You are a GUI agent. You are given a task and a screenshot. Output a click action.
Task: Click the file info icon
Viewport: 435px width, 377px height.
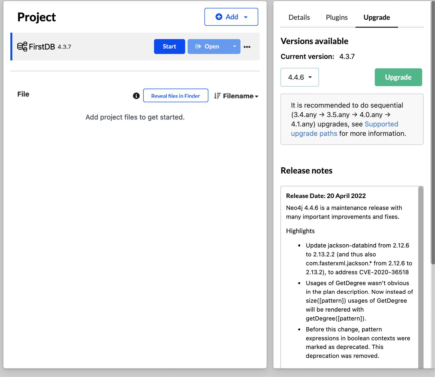(136, 96)
